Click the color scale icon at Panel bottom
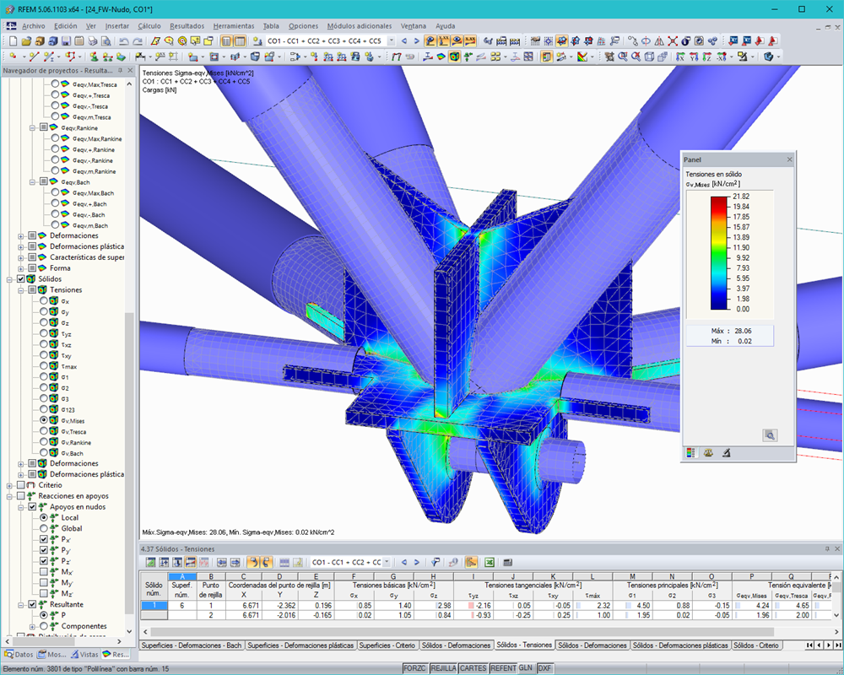Image resolution: width=844 pixels, height=675 pixels. pyautogui.click(x=690, y=453)
